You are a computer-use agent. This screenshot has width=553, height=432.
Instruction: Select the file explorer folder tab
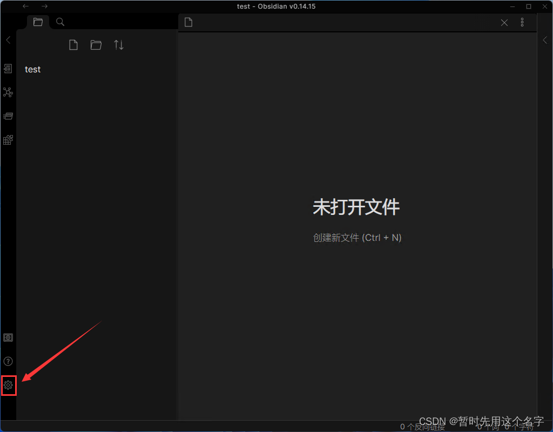pos(37,22)
